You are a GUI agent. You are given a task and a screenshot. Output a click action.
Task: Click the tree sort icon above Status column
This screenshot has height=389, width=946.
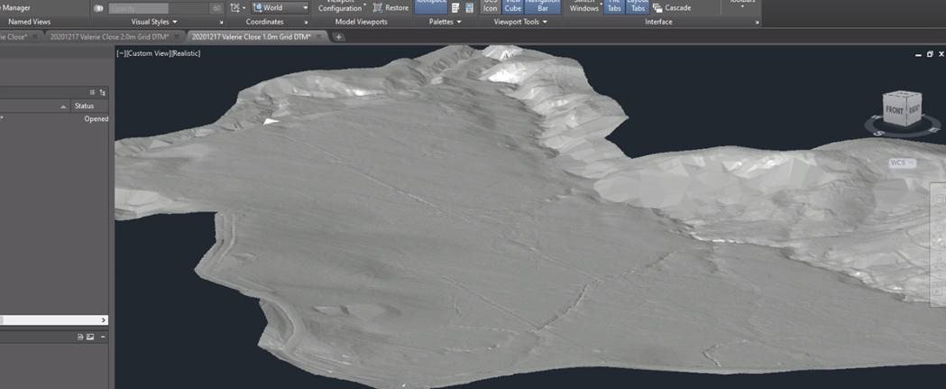(x=103, y=92)
